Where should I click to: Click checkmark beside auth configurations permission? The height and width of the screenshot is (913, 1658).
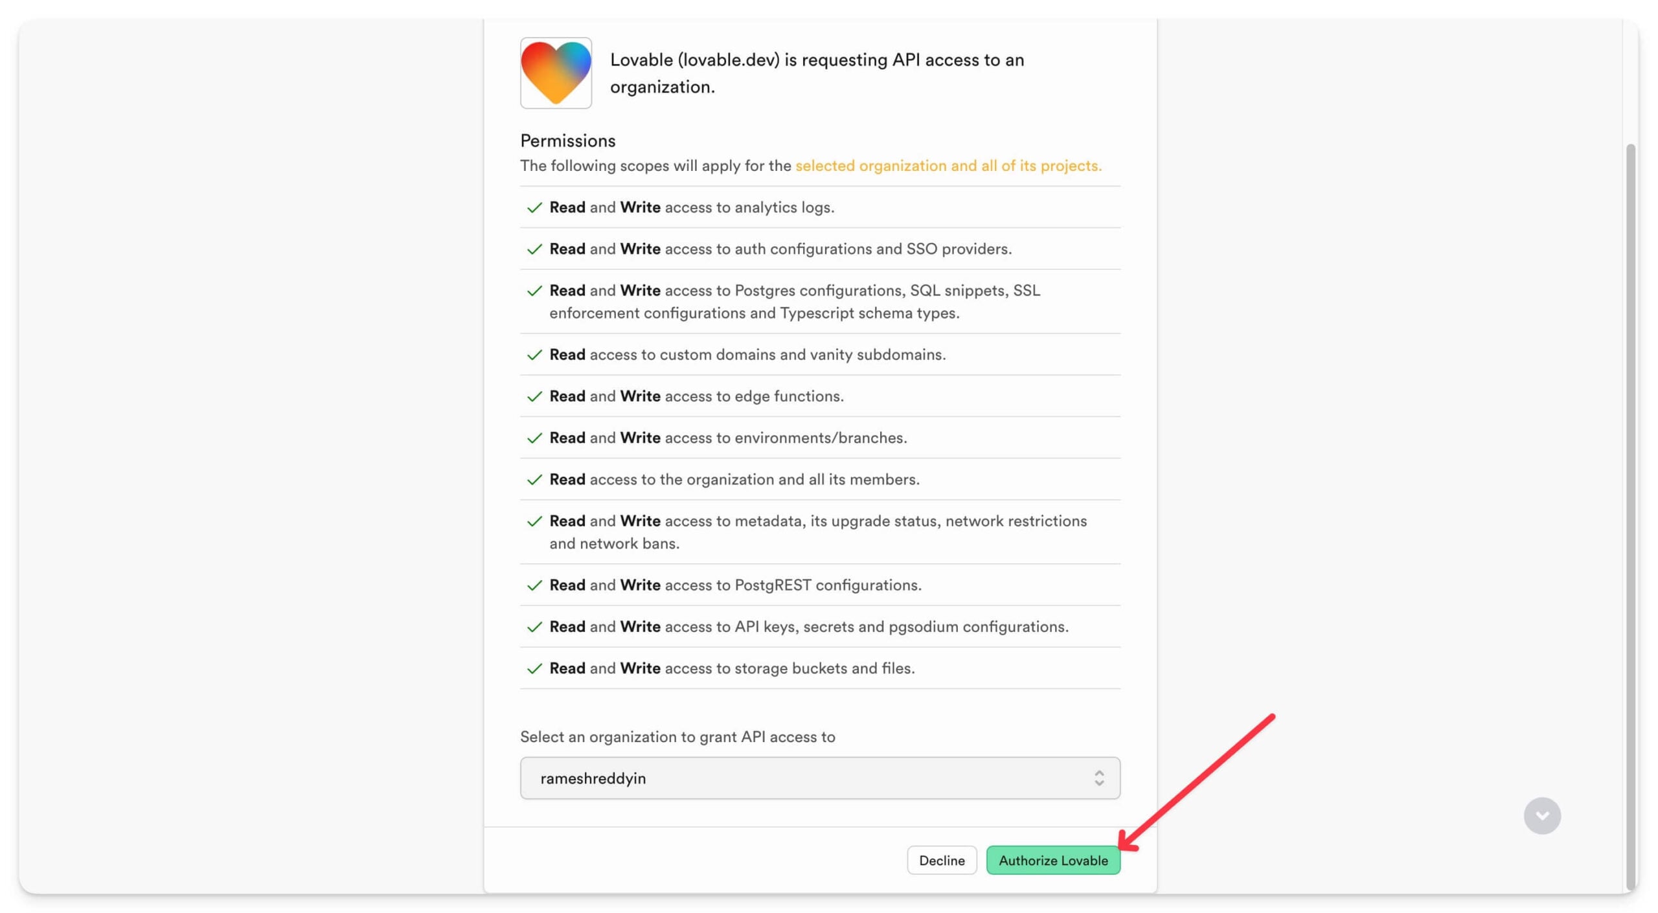(x=534, y=249)
